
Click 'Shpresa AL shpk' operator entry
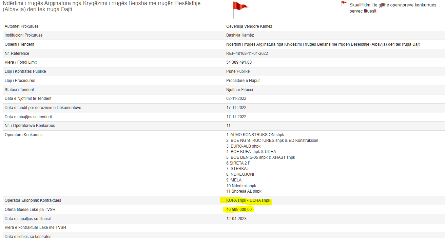[x=244, y=191]
